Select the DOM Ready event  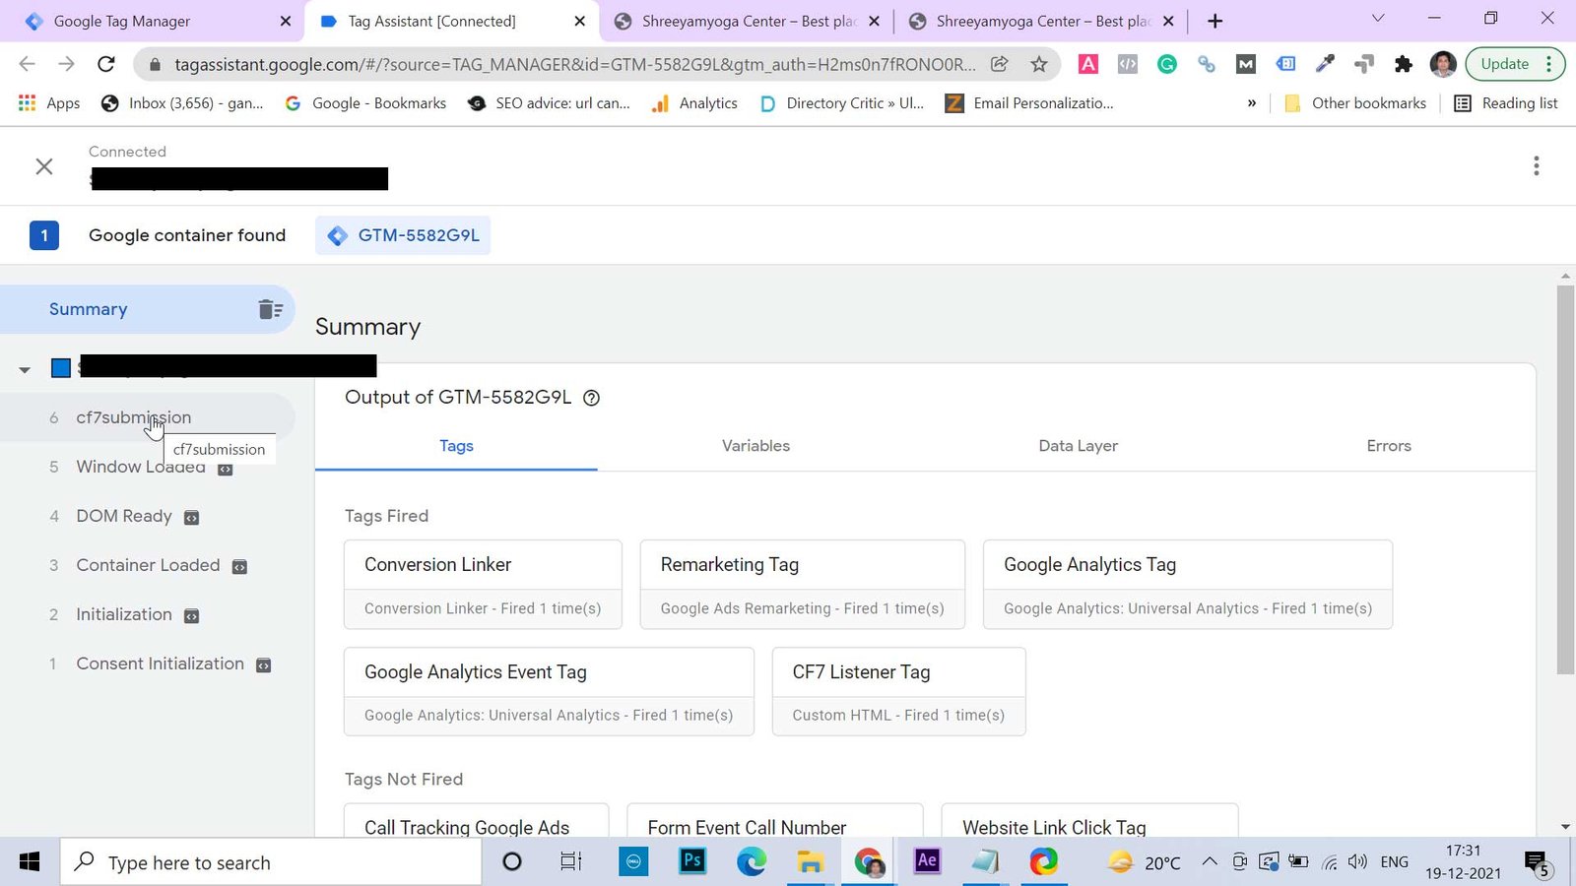point(124,516)
